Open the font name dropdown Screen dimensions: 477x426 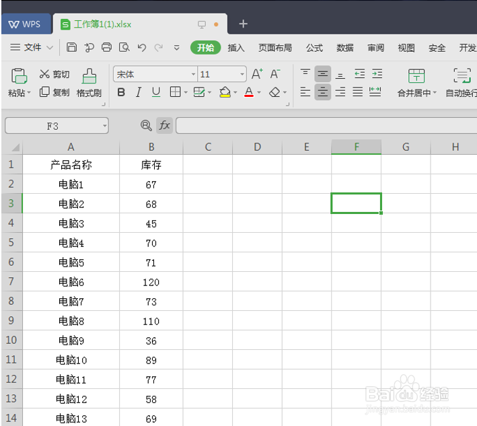[x=193, y=74]
